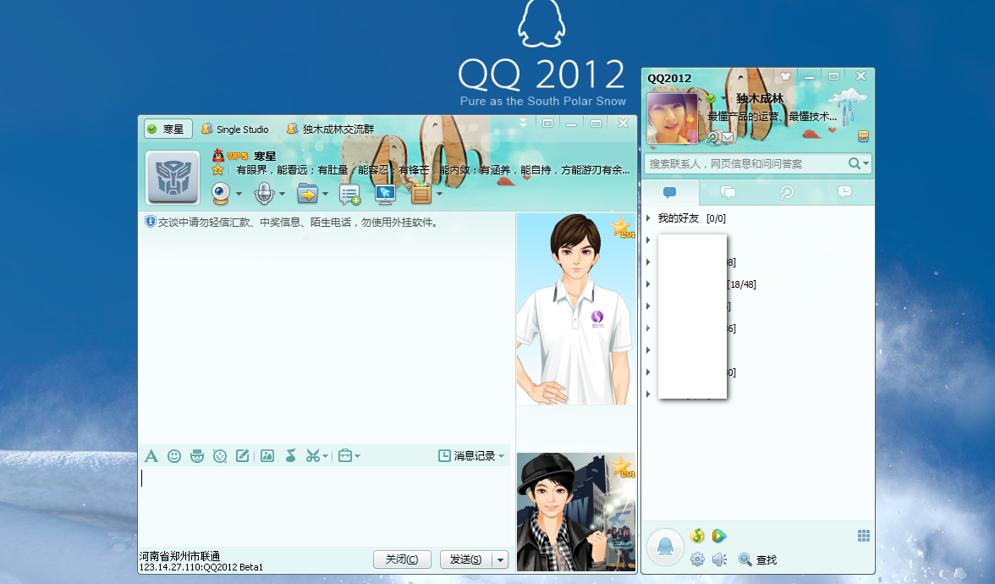Viewport: 995px width, 584px height.
Task: Open the Qzone icon under the nickname
Action: 713,137
